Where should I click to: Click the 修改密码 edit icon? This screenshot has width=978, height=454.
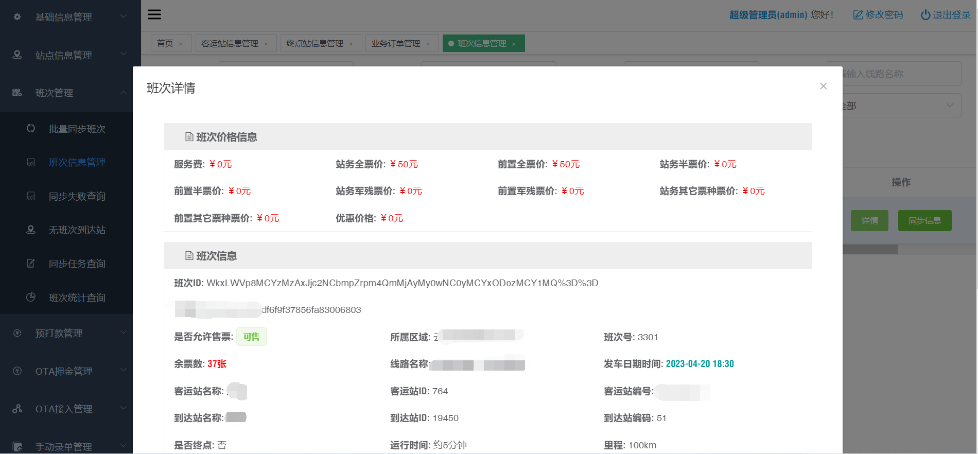[x=858, y=15]
